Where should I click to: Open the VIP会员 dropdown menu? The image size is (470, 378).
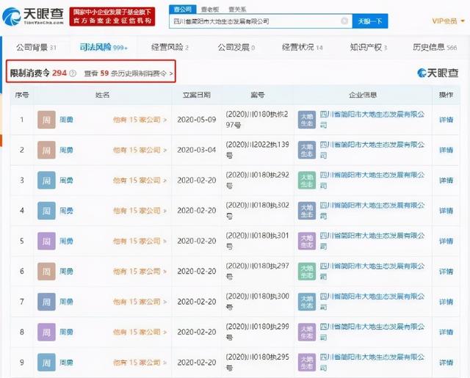point(449,21)
